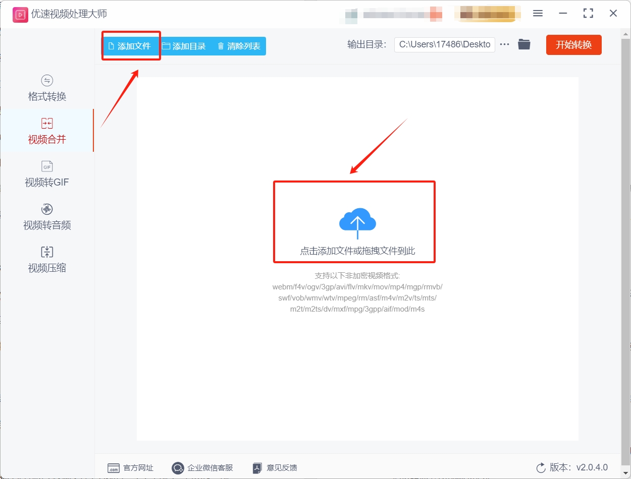Select the 格式转换 (format conversion) tool
The height and width of the screenshot is (479, 631).
pos(47,88)
